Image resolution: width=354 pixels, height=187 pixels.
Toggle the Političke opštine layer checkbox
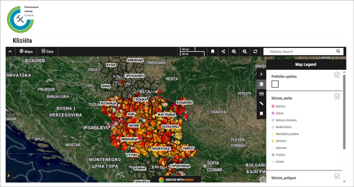[x=337, y=75]
